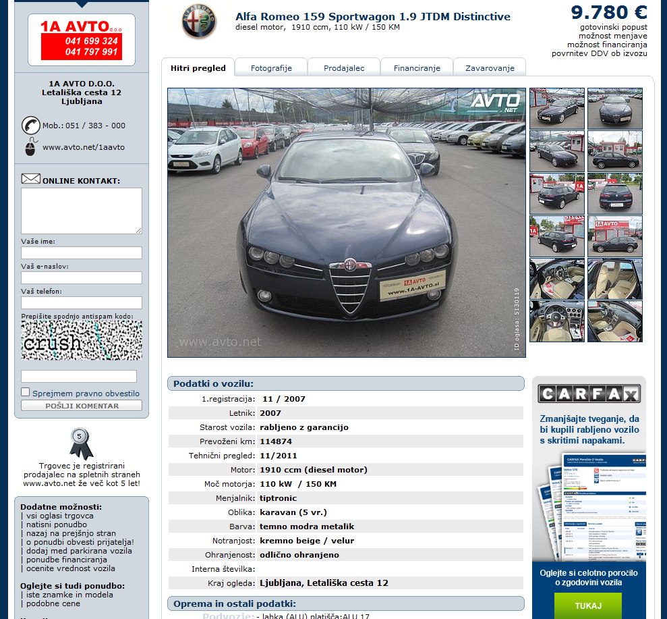Click the POŠLJI KOMENTAR button
The image size is (667, 619).
tap(82, 406)
